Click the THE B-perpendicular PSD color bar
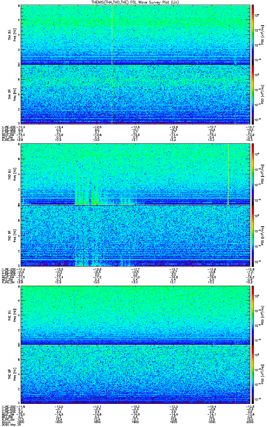The image size is (267, 427). [x=253, y=315]
